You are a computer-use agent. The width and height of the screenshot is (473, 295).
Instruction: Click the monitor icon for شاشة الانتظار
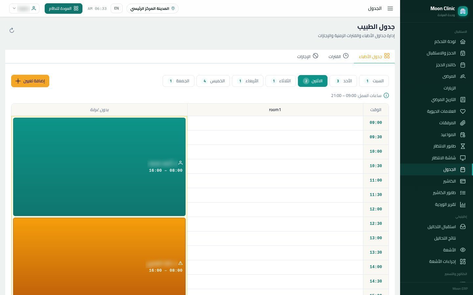[x=463, y=158]
